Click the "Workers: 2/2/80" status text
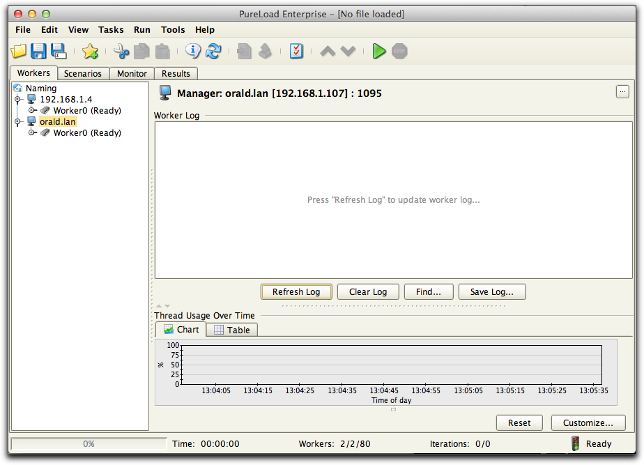Image resolution: width=644 pixels, height=465 pixels. pyautogui.click(x=335, y=443)
